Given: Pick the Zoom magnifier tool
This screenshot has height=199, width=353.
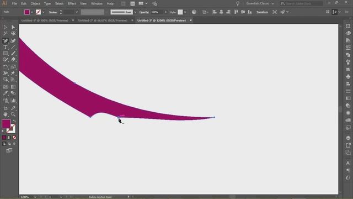Looking at the screenshot, I should [x=13, y=114].
